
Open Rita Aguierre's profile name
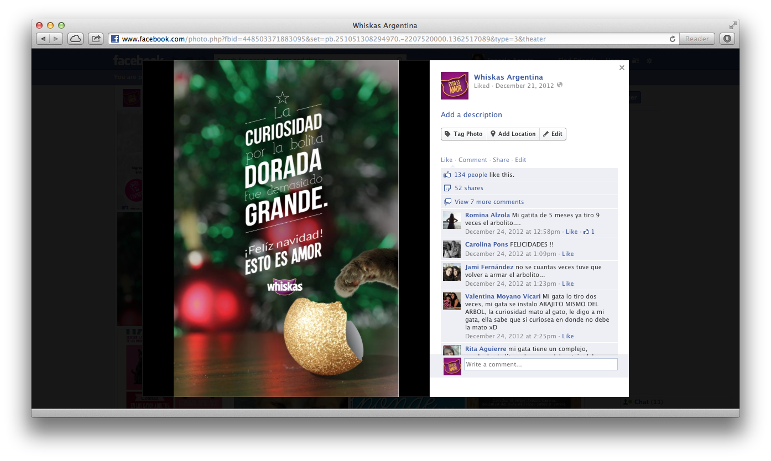click(x=486, y=349)
